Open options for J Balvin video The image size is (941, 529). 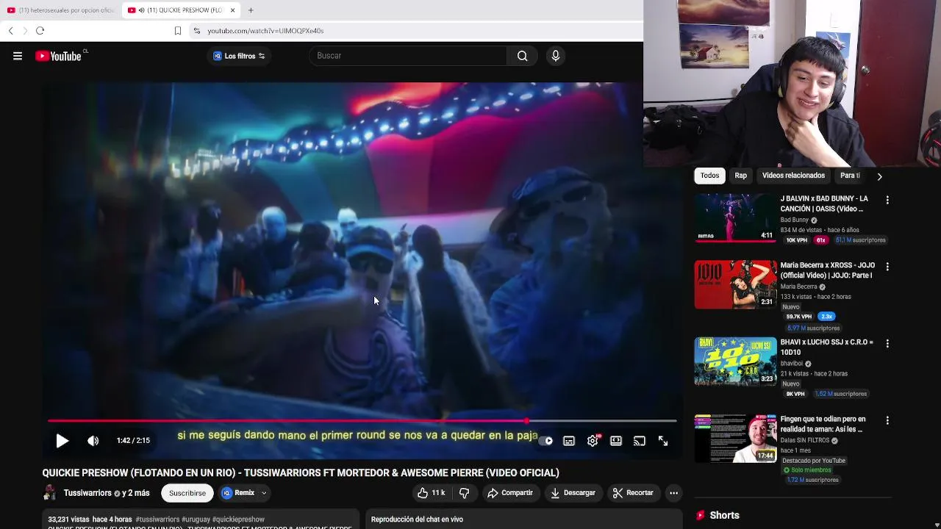click(x=887, y=200)
